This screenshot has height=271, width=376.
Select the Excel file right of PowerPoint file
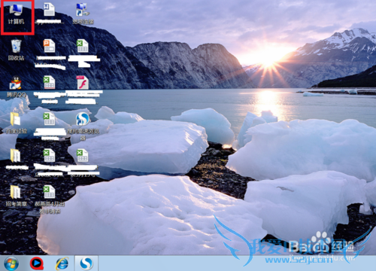point(83,46)
